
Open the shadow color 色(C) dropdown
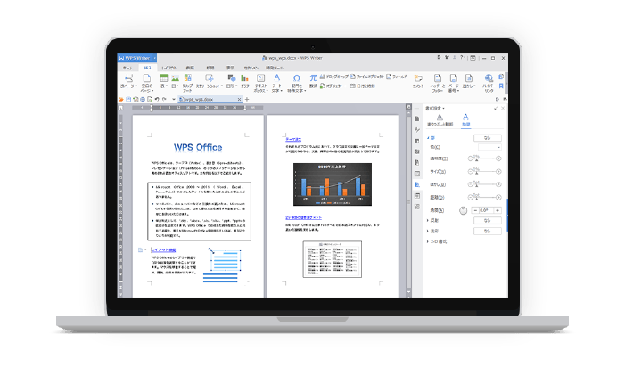[x=489, y=147]
